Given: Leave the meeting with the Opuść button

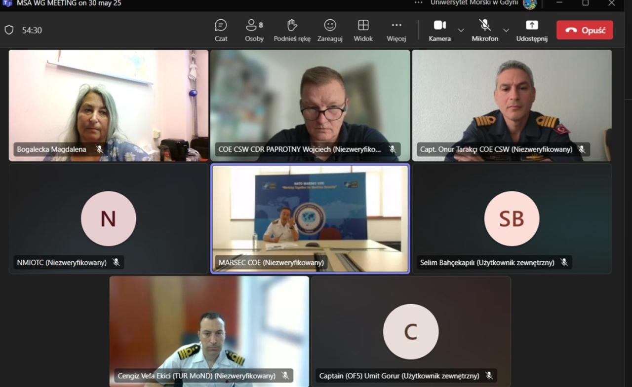Looking at the screenshot, I should tap(585, 30).
